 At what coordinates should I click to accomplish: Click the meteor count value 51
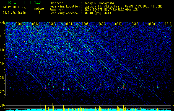[40, 13]
